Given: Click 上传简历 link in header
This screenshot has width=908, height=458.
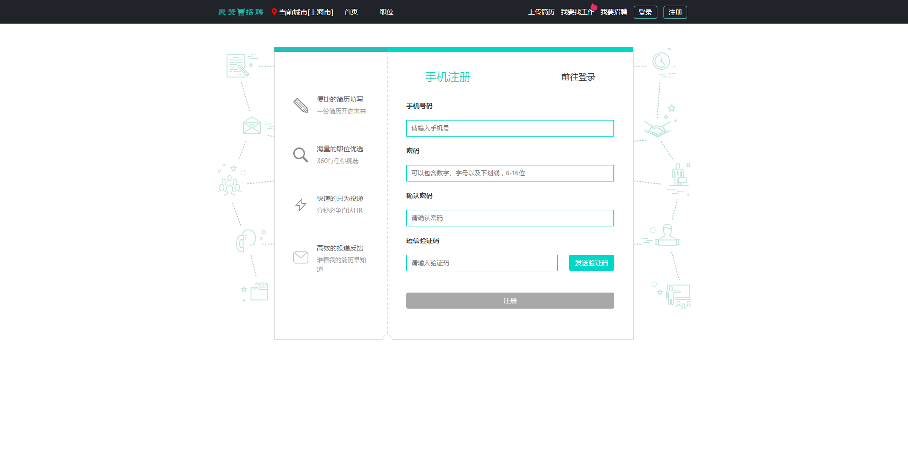Looking at the screenshot, I should (541, 12).
